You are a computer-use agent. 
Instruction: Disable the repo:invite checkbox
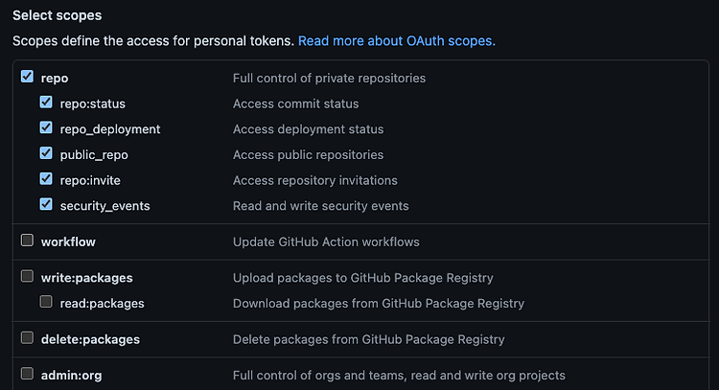pyautogui.click(x=46, y=179)
